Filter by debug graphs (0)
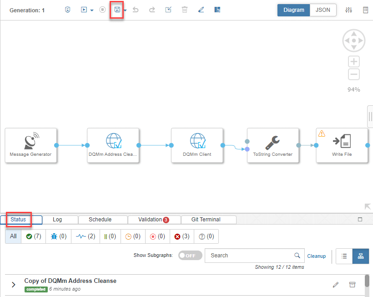This screenshot has height=297, width=373. click(x=59, y=236)
